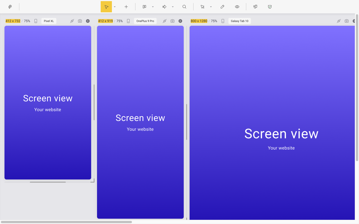Viewport: 359px width, 224px height.
Task: Click the Pixel XL corner resize handle
Action: click(93, 181)
